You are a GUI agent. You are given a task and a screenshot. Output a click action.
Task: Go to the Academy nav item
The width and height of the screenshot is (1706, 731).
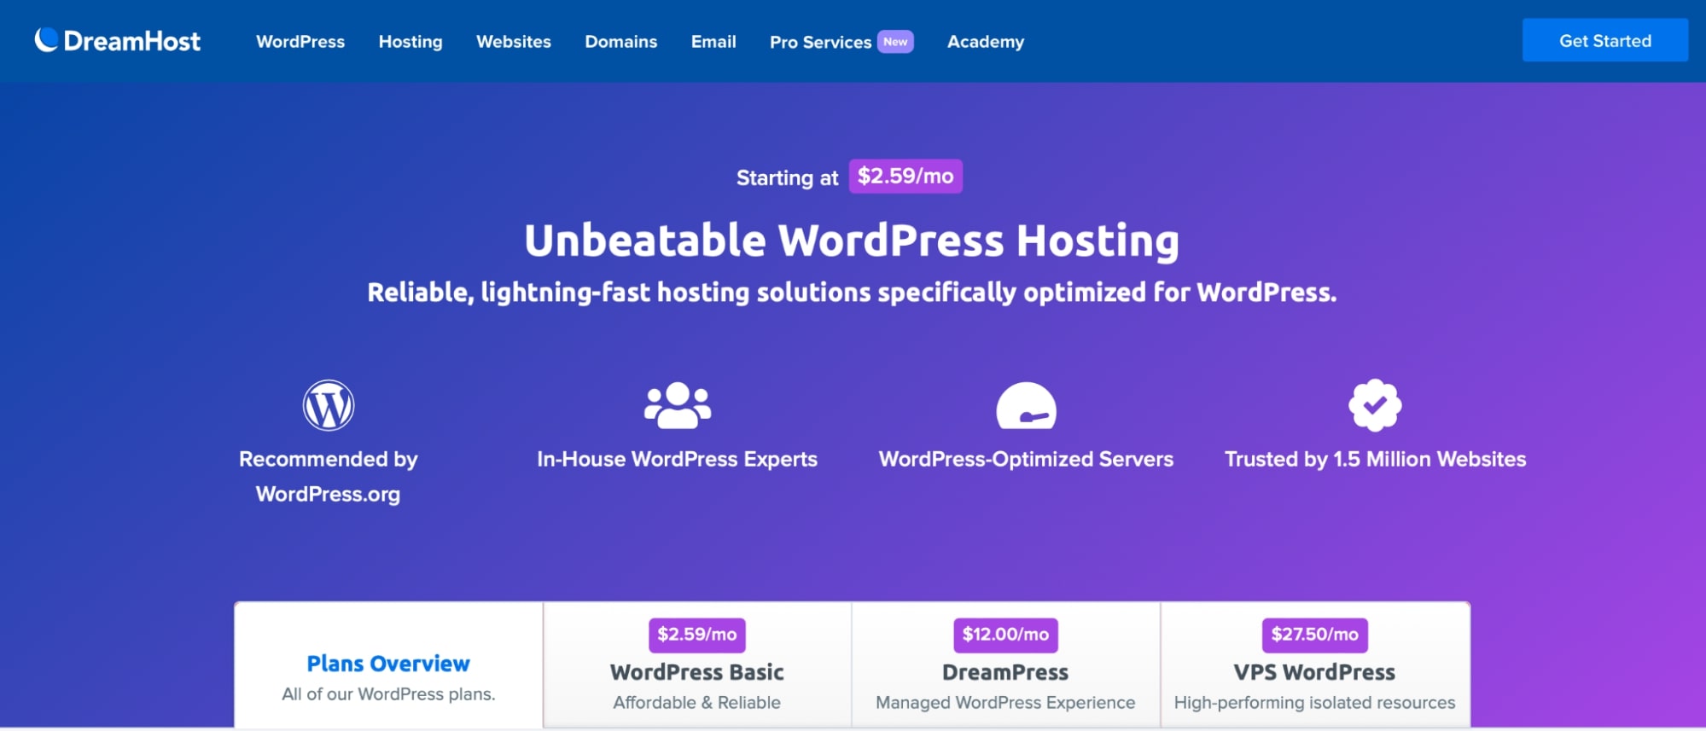coord(986,41)
